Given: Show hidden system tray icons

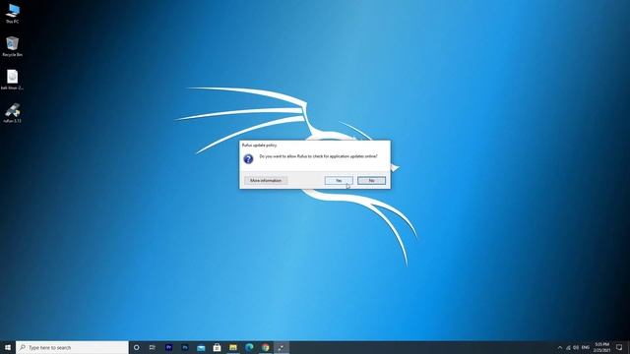Looking at the screenshot, I should coord(560,347).
